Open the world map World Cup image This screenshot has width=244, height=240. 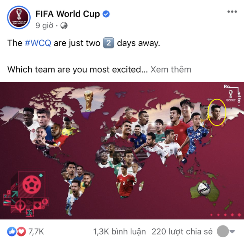122,150
